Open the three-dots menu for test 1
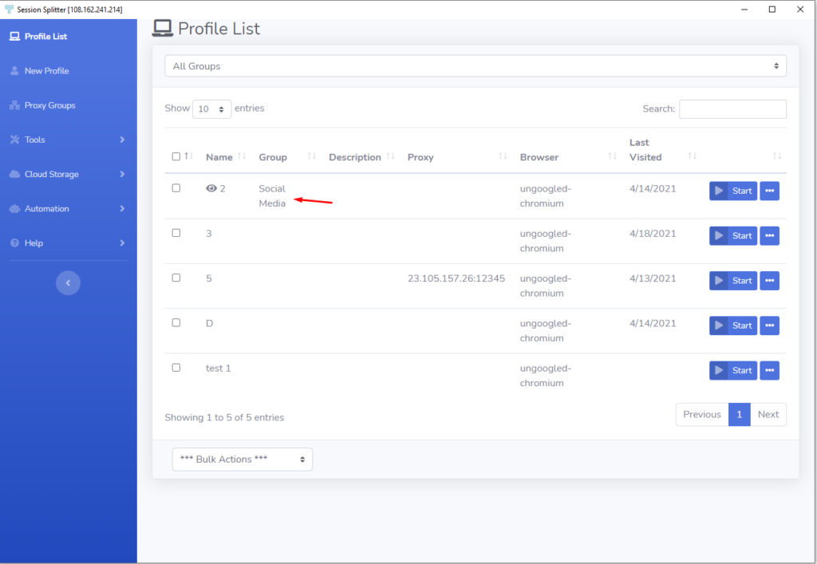 tap(770, 370)
